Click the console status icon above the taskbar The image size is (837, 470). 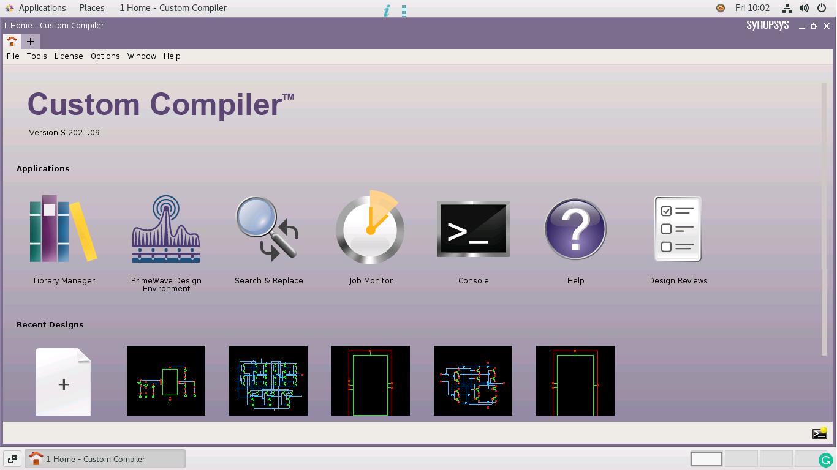819,433
